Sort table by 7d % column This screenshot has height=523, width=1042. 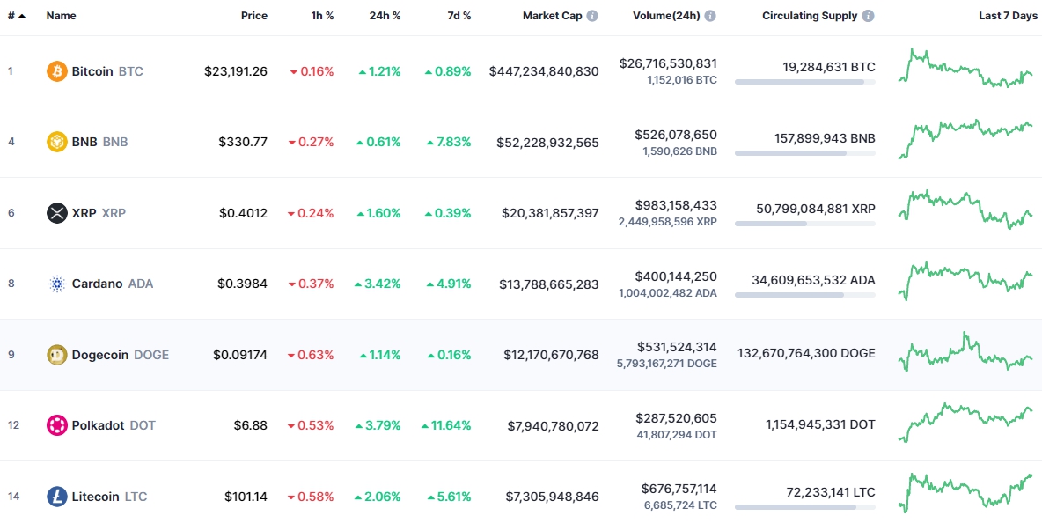click(459, 16)
